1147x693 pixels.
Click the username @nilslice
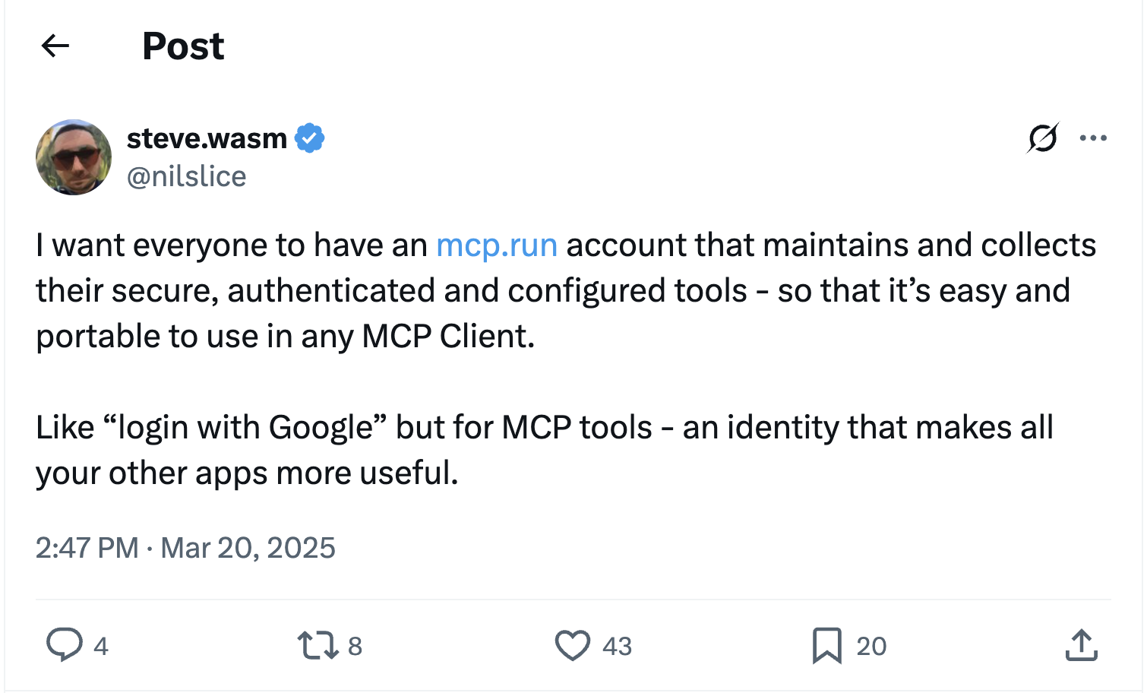tap(186, 176)
